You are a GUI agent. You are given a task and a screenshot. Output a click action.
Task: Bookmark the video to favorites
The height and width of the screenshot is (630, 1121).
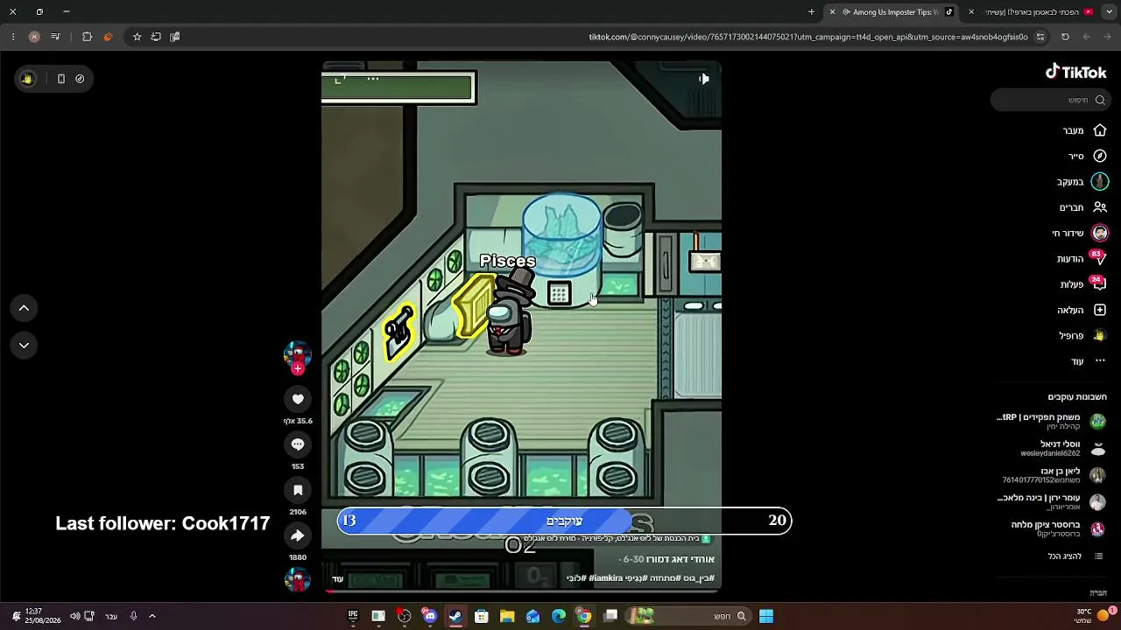click(x=298, y=490)
